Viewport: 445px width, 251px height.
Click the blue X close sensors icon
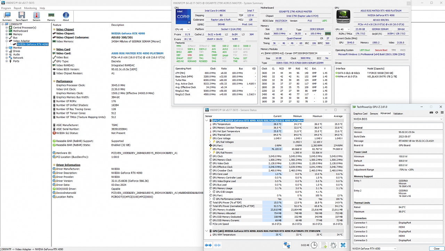pos(343,245)
